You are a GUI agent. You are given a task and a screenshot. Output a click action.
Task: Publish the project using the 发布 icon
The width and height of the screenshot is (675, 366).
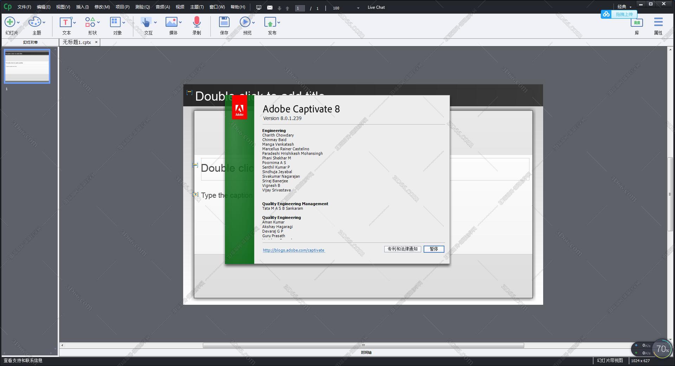(x=271, y=22)
